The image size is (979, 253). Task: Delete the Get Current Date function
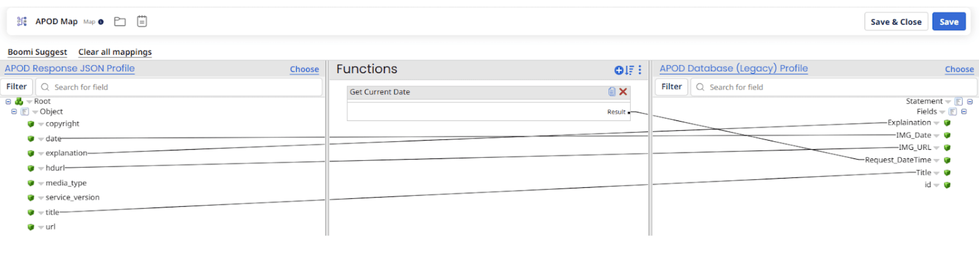point(623,92)
